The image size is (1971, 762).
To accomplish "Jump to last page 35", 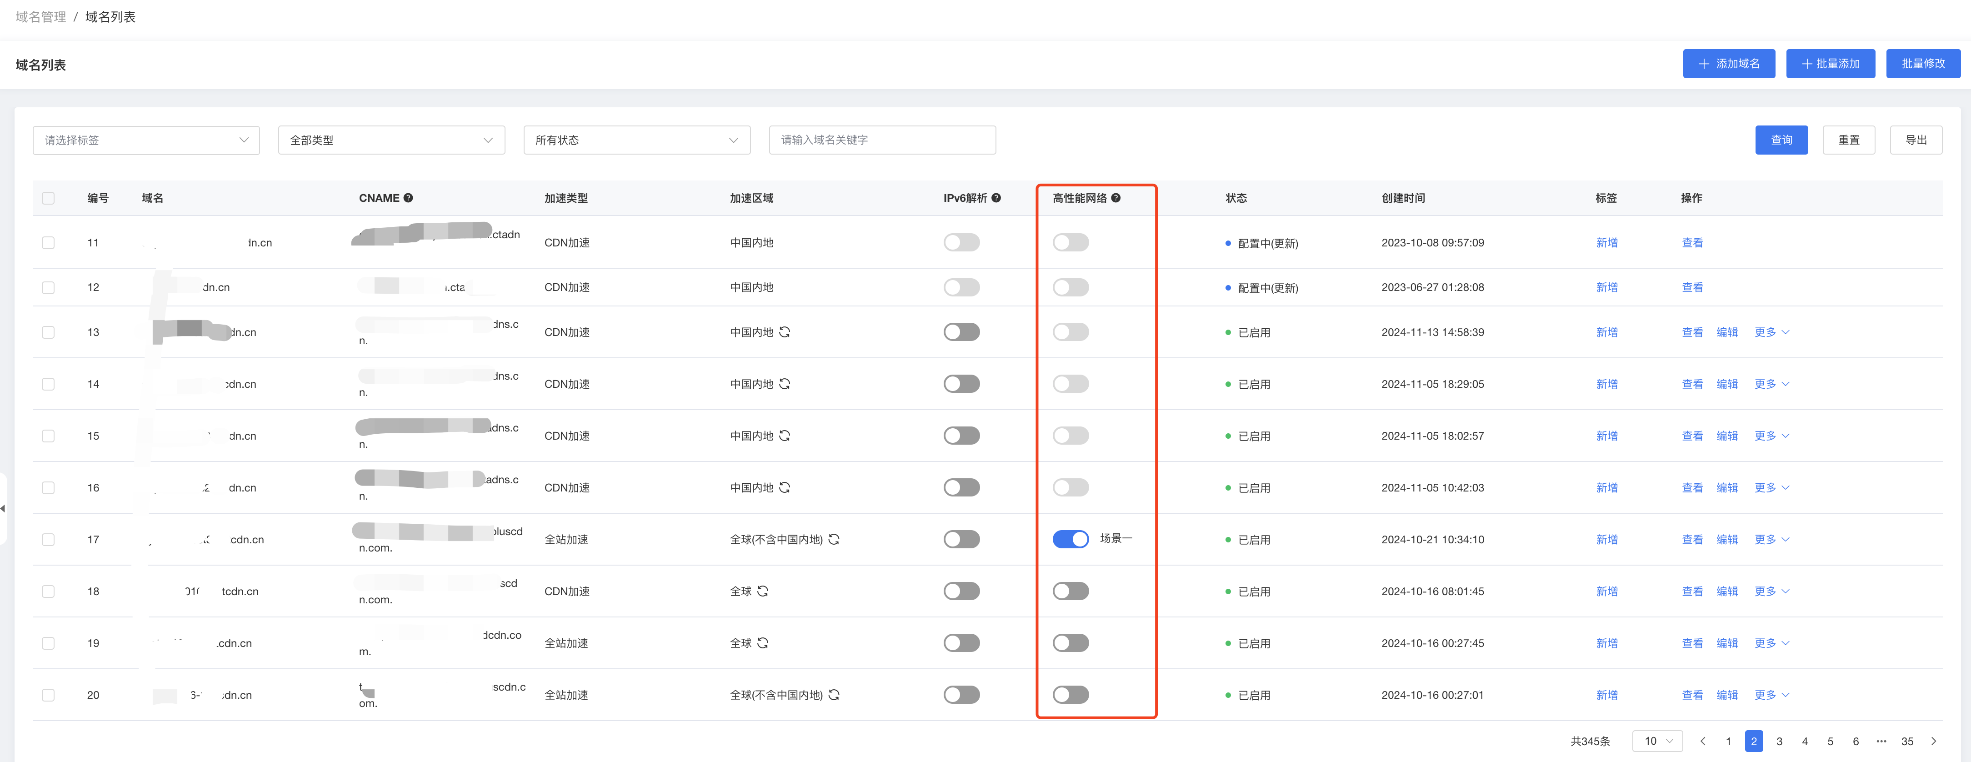I will tap(1907, 742).
